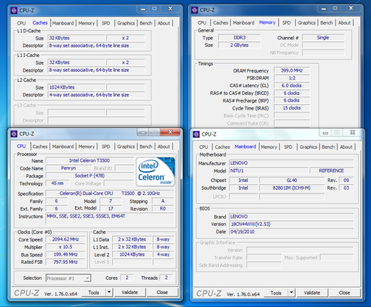Click Tools button in CPU window
Image resolution: width=371 pixels, height=307 pixels.
coord(94,292)
